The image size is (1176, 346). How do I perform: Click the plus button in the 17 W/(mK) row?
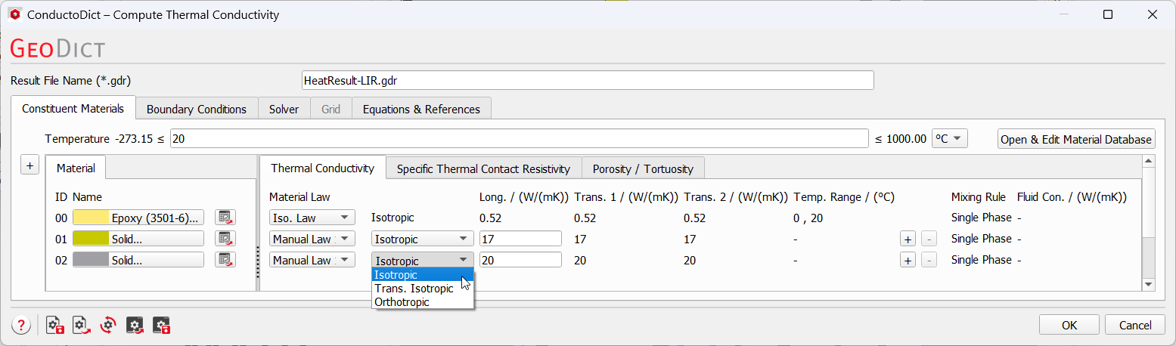point(908,239)
